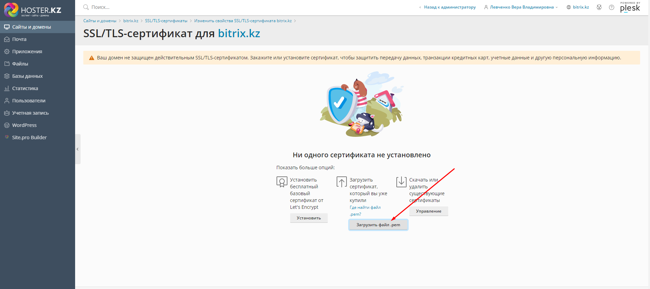The width and height of the screenshot is (650, 289).
Task: Click Показать больше опций text
Action: point(306,168)
